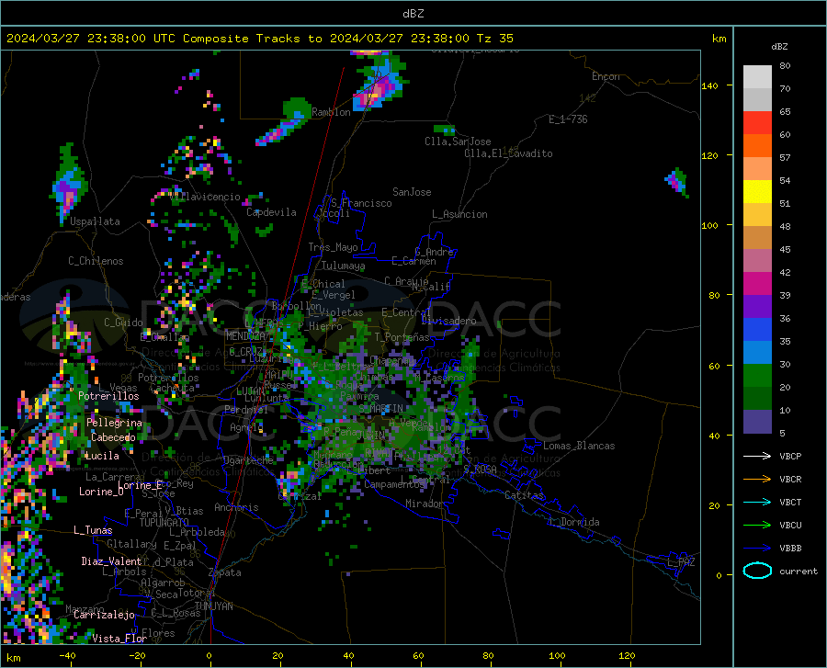Screen dimensions: 827x668
Task: Choose the 57 dBZ orange color swatch
Action: [x=757, y=146]
